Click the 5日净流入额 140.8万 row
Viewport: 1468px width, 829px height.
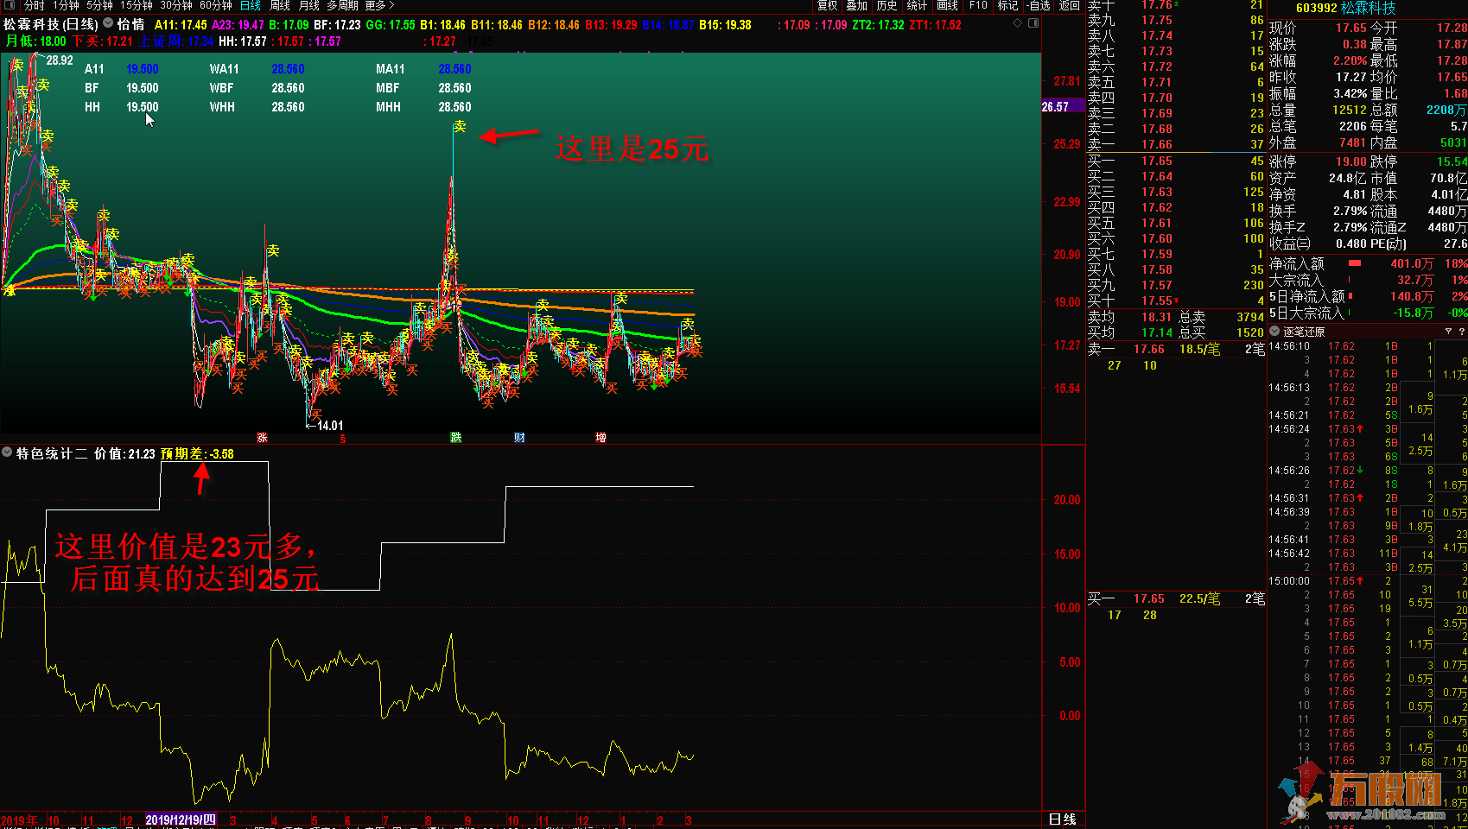click(1368, 296)
